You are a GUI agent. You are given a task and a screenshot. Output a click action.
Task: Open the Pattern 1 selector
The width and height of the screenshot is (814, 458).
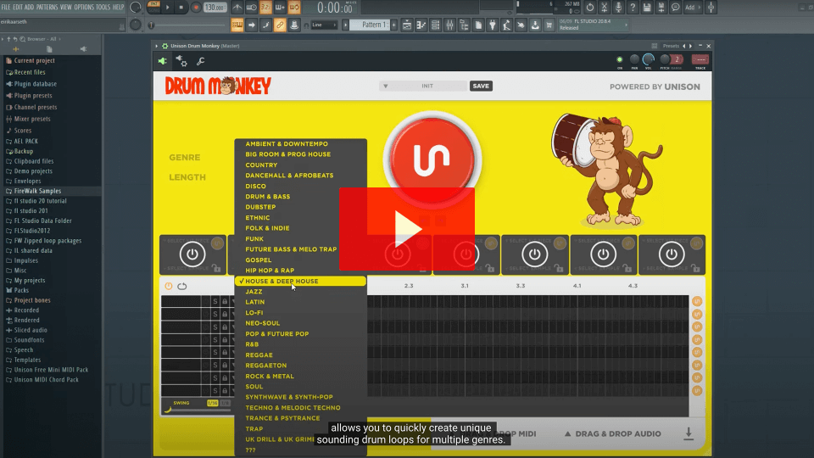coord(370,25)
